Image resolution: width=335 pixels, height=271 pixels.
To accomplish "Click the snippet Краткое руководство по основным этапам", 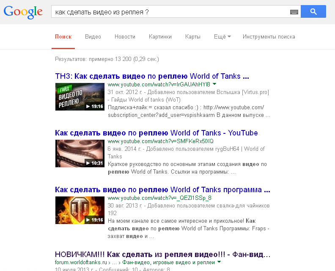I will (187, 168).
